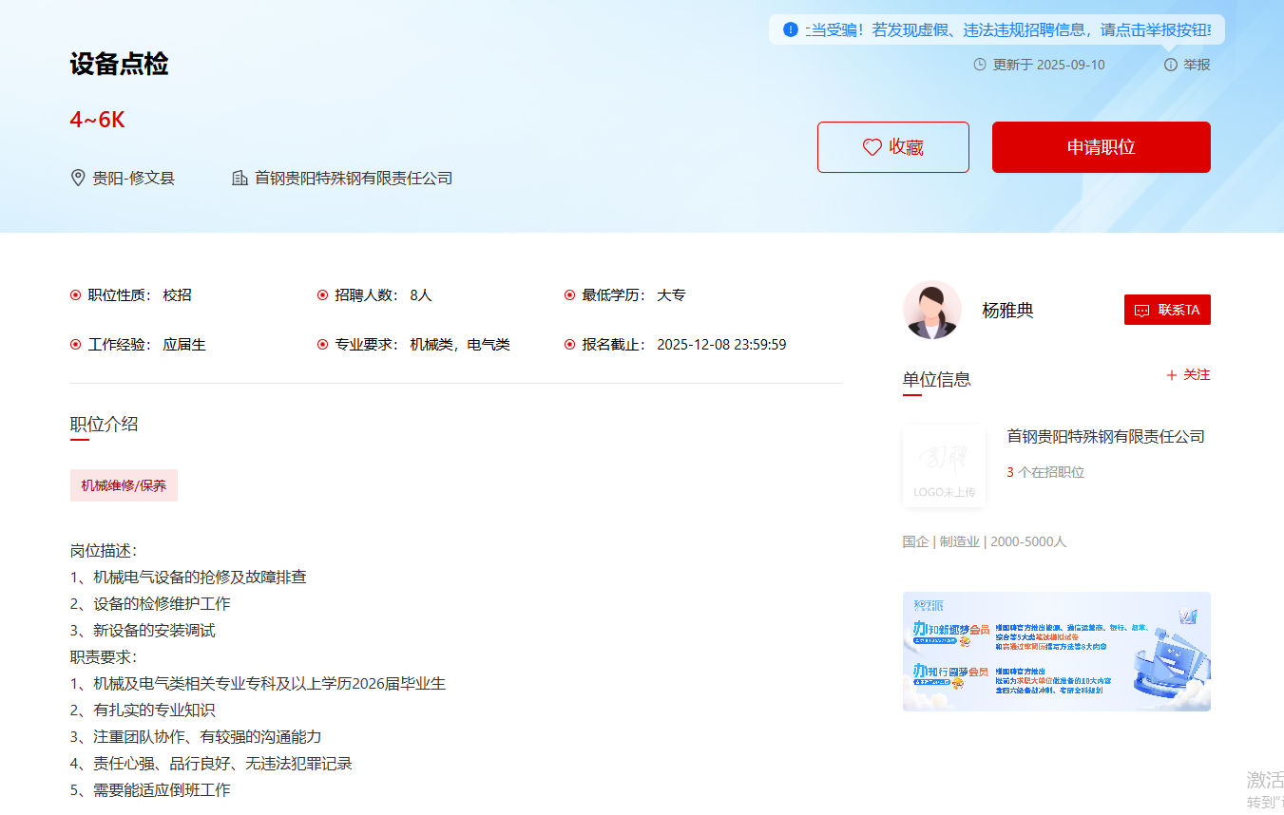1284x815 pixels.
Task: Click line 需要能适应倒班工作
Action: (x=162, y=789)
